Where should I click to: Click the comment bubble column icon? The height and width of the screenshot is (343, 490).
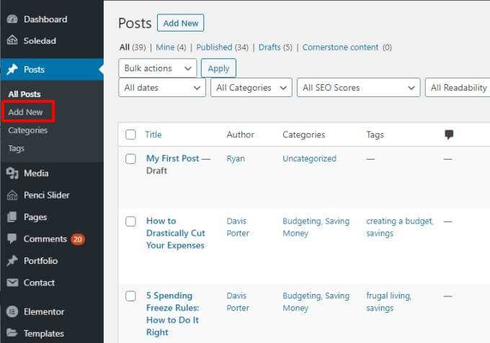click(x=449, y=134)
